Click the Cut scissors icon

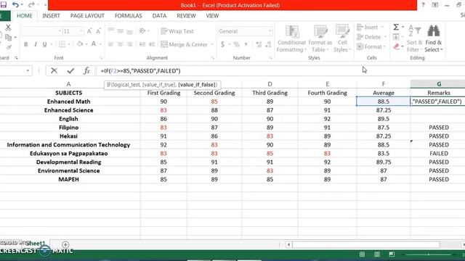tap(8, 28)
